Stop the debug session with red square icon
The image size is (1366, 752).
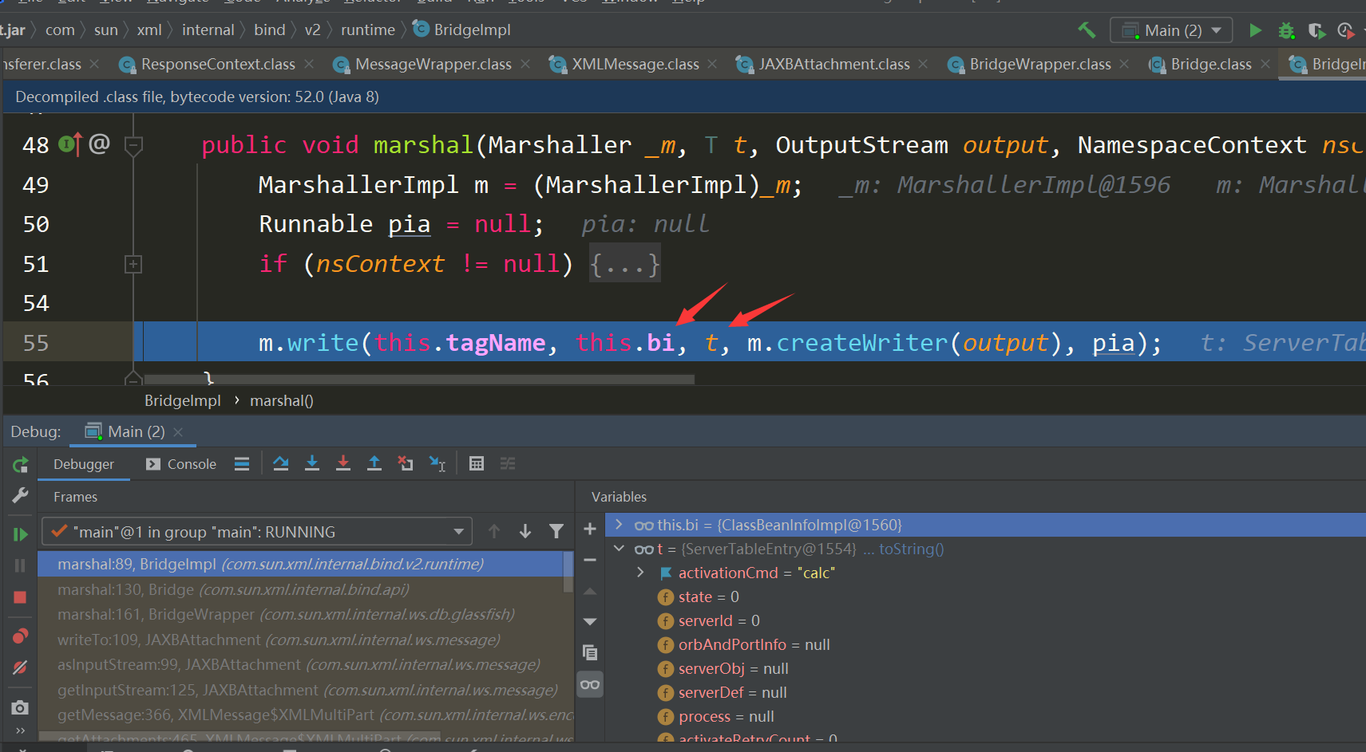coord(20,596)
